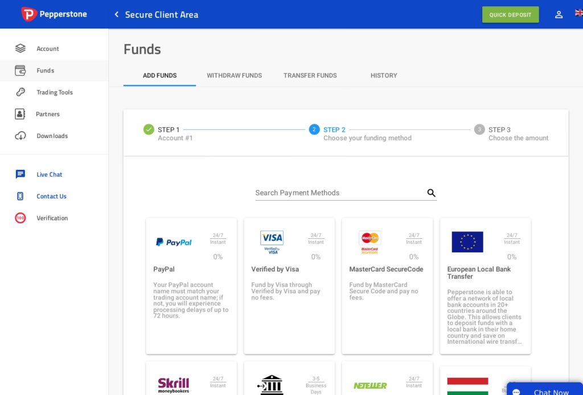Click the 0% fee on the European Bank card
This screenshot has height=395, width=583.
tap(512, 257)
